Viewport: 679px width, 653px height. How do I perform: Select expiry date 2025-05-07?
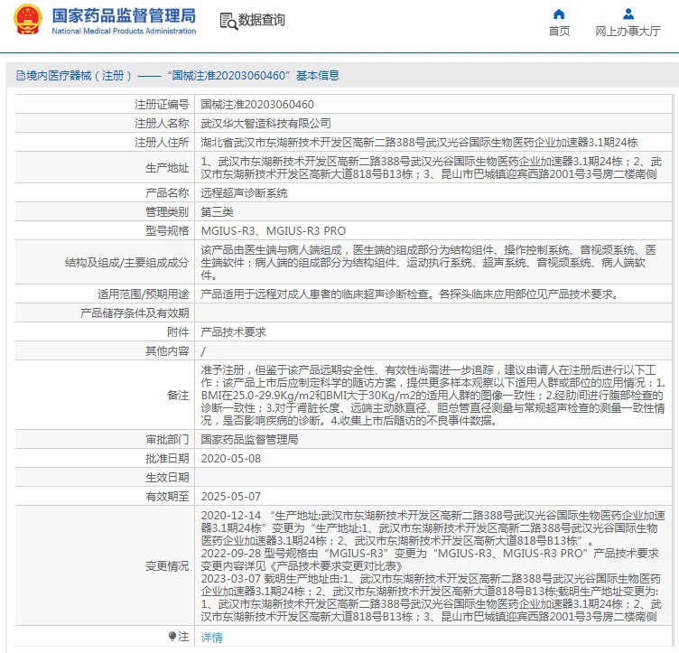[x=231, y=497]
